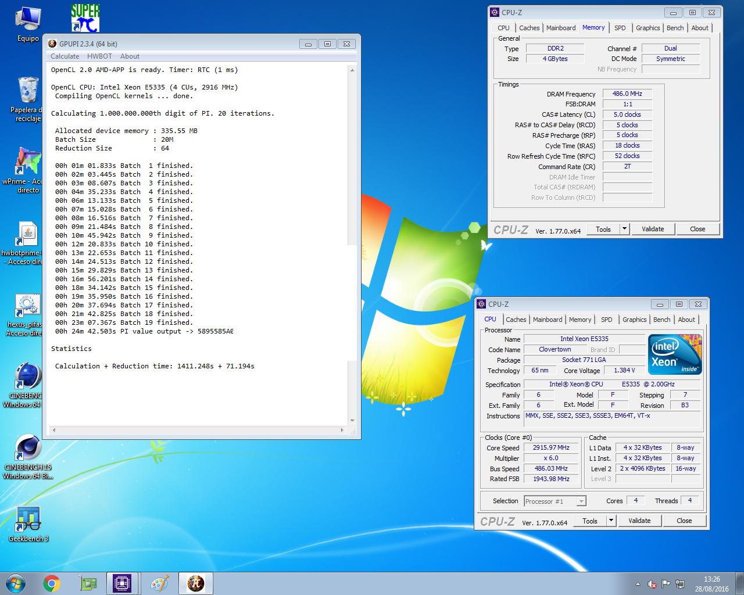Open SPD tab in bottom CPU-Z window
This screenshot has height=595, width=744.
click(607, 320)
